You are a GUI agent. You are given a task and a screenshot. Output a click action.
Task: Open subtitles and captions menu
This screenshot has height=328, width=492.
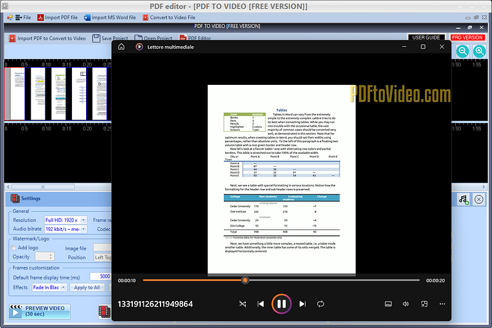coord(388,304)
